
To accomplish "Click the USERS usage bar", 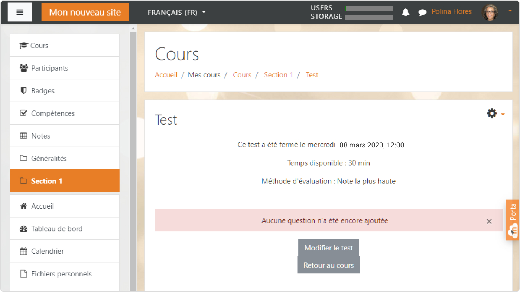I will click(369, 9).
